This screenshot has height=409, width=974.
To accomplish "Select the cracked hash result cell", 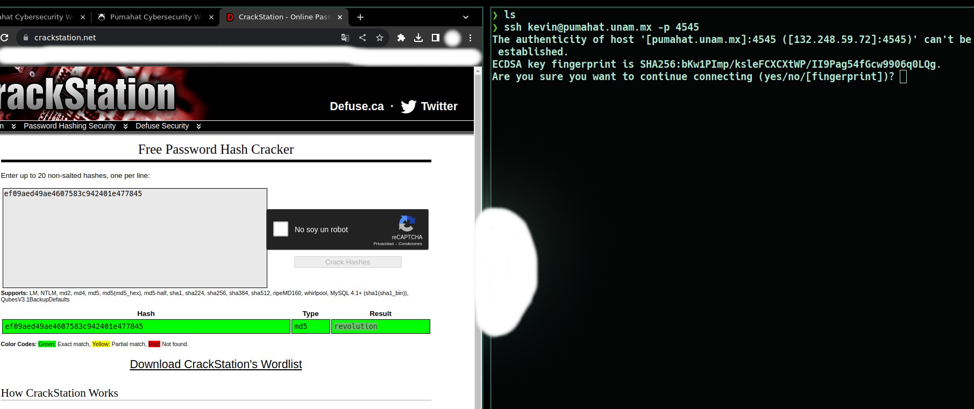I will click(146, 326).
